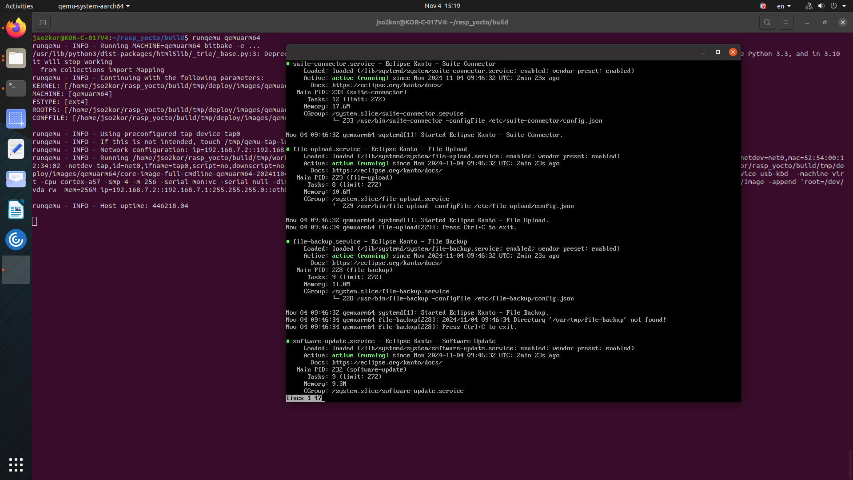This screenshot has height=480, width=853.
Task: Click 'FSTYPE: [ext4]' line in terminal
Action: [x=60, y=102]
